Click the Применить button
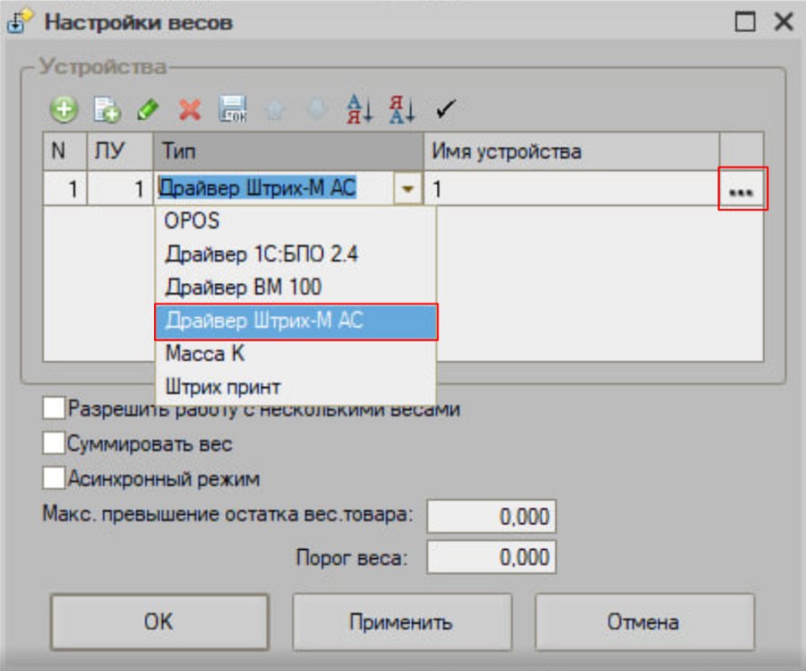The width and height of the screenshot is (806, 671). tap(402, 622)
